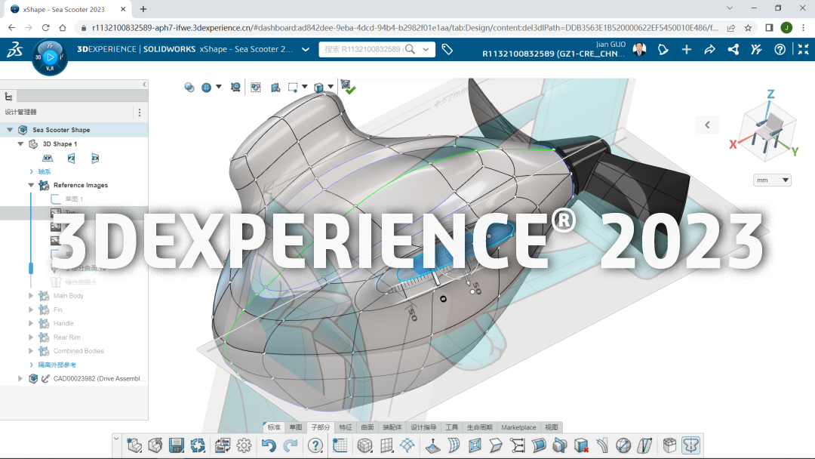The image size is (815, 459).
Task: Open the notifications bubble icon
Action: 663,49
